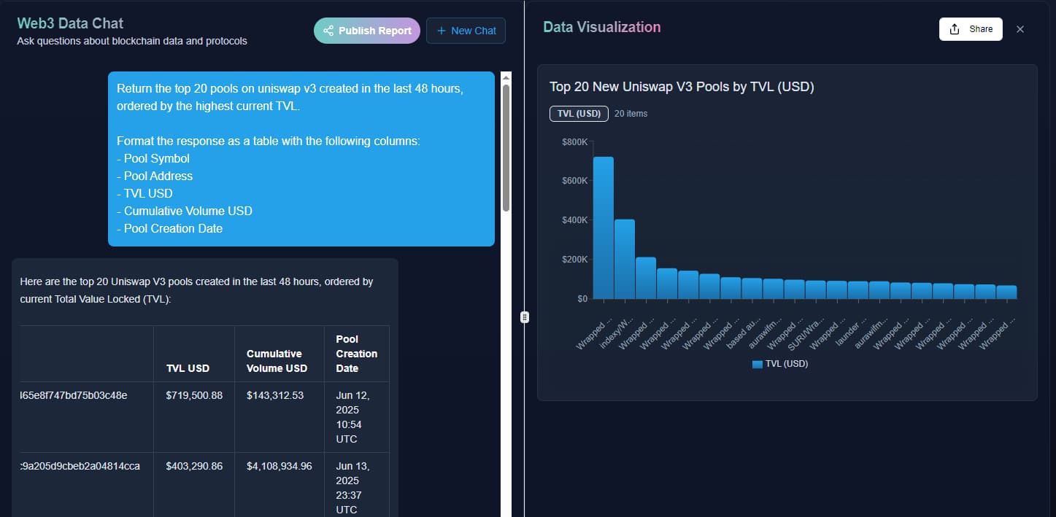This screenshot has height=517, width=1056.
Task: Click the panel divider resize handle
Action: click(524, 317)
